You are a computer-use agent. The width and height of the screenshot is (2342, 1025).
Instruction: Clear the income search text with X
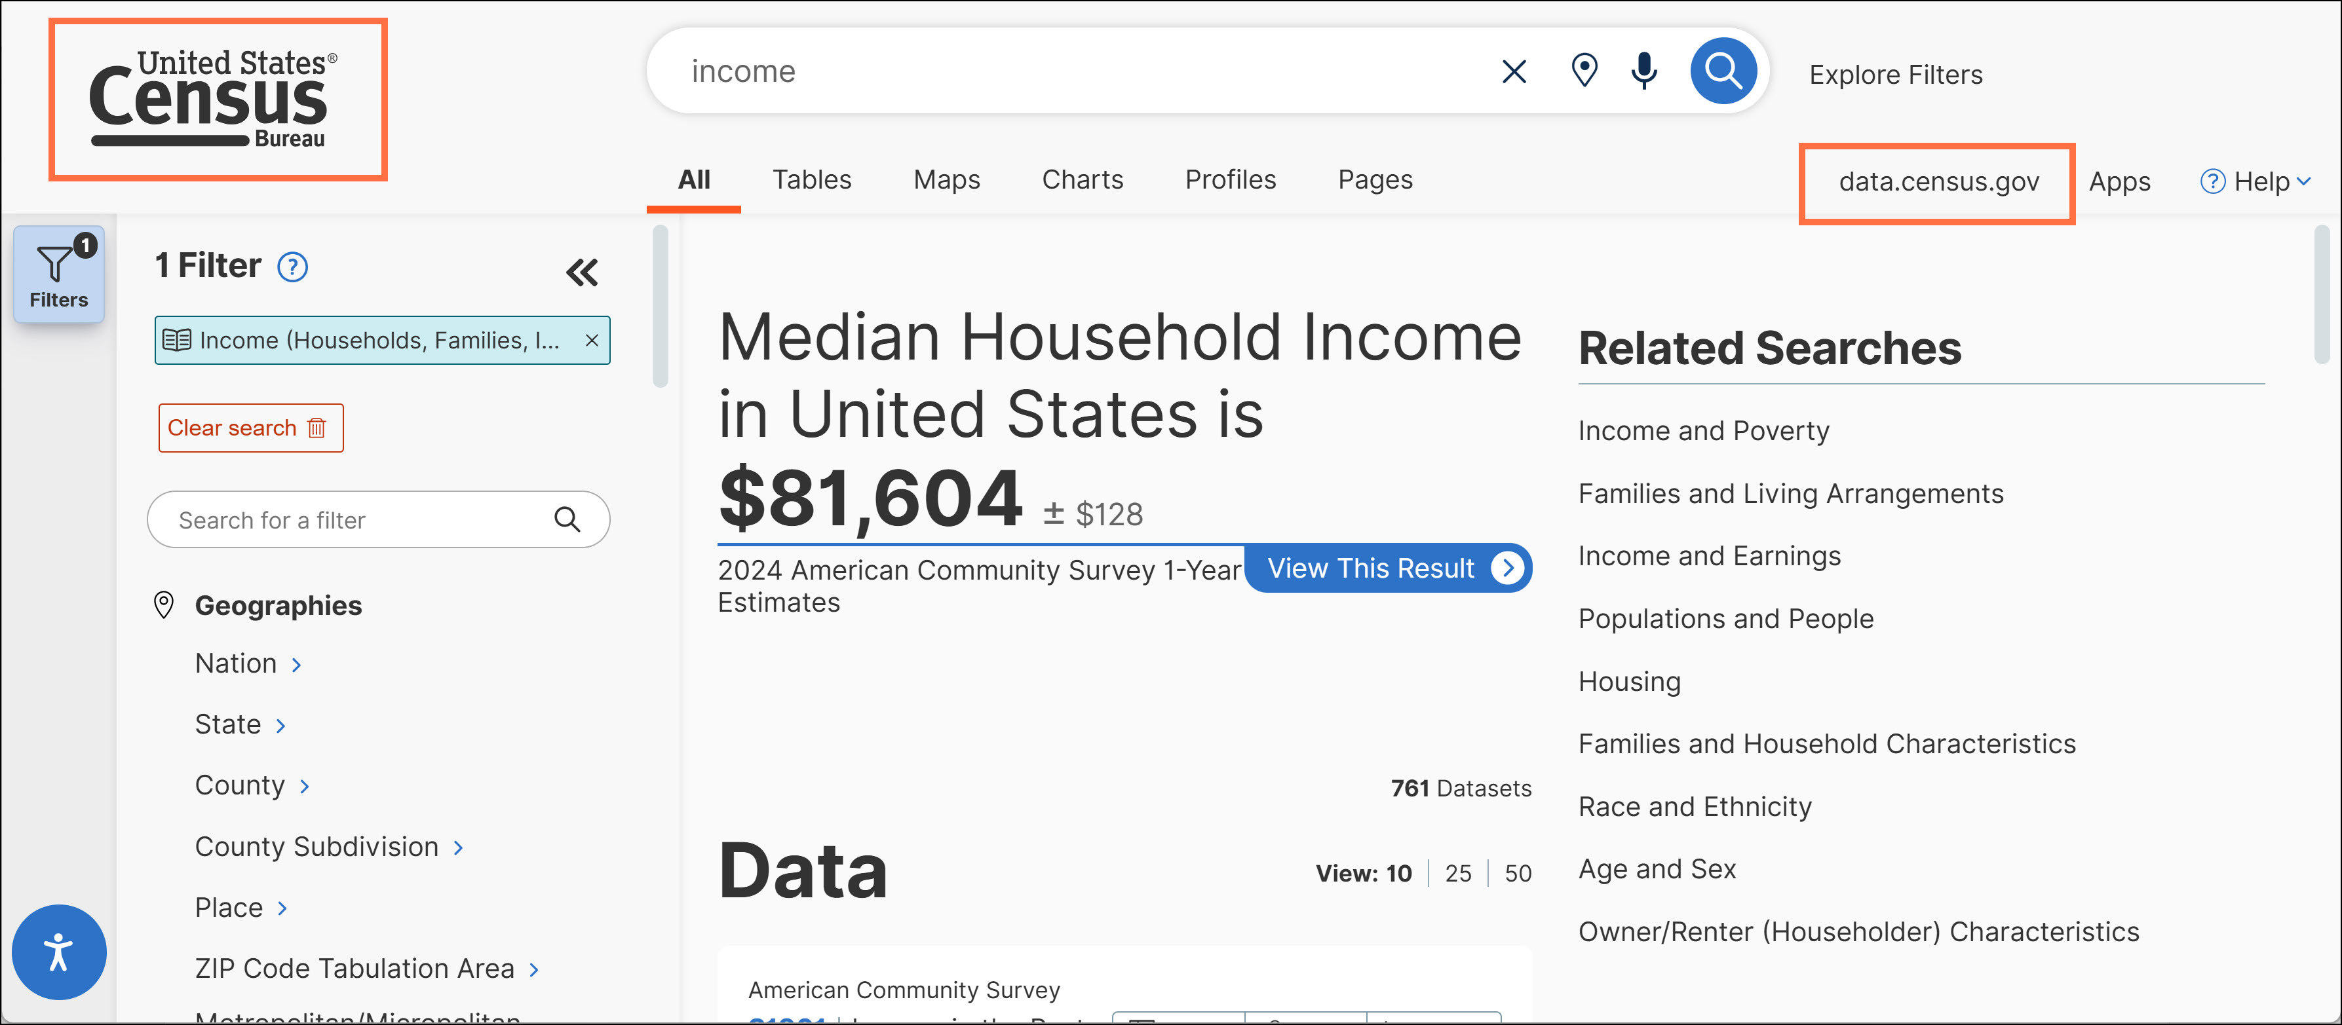[1514, 71]
